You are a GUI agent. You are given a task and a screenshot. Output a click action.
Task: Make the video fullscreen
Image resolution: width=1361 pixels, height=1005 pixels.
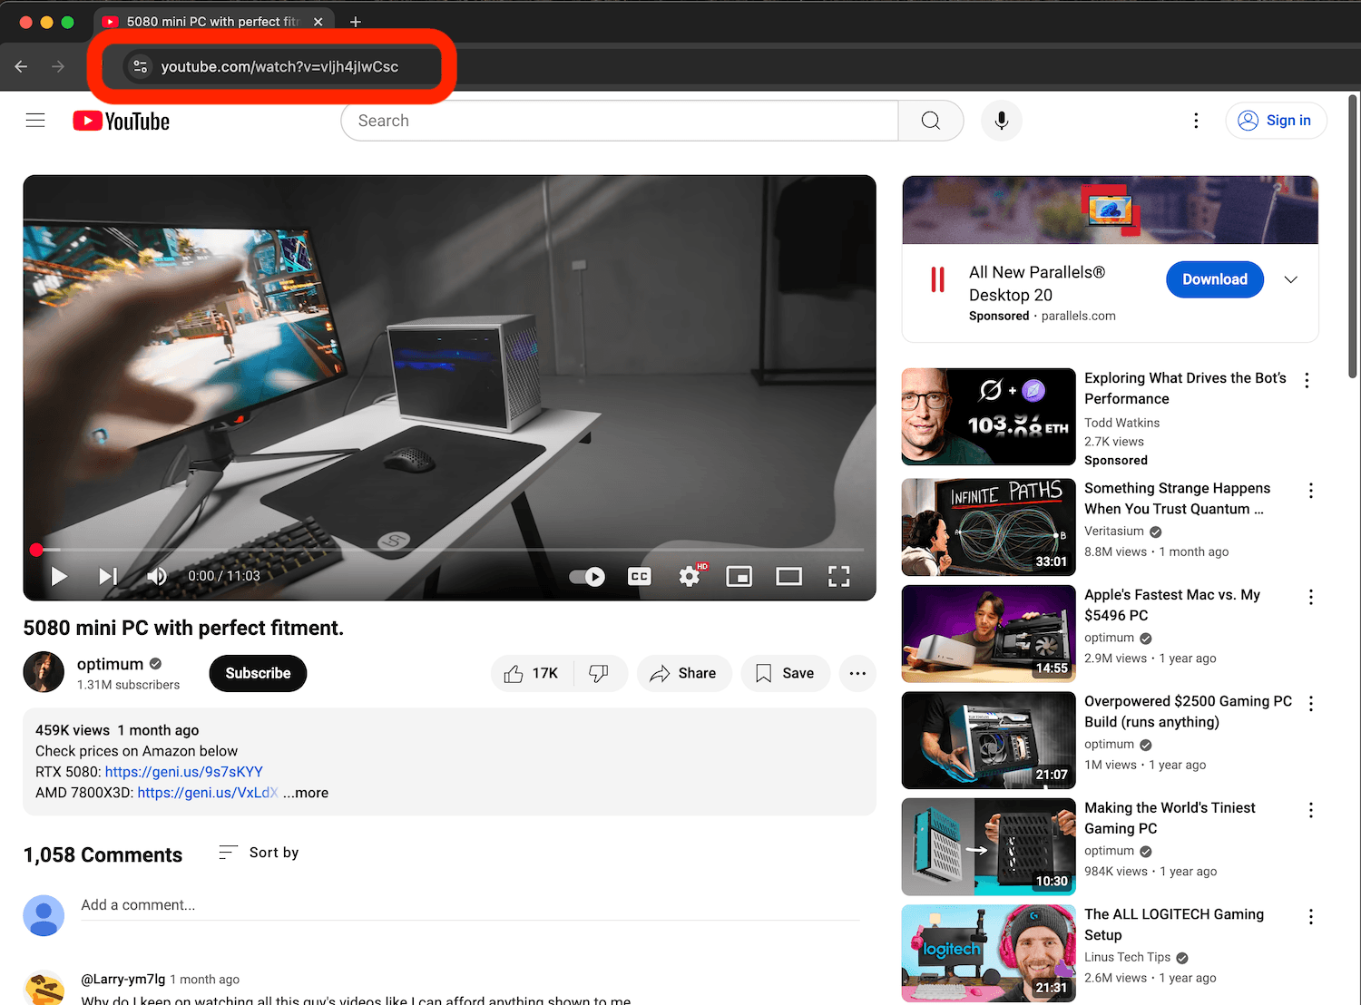coord(838,576)
